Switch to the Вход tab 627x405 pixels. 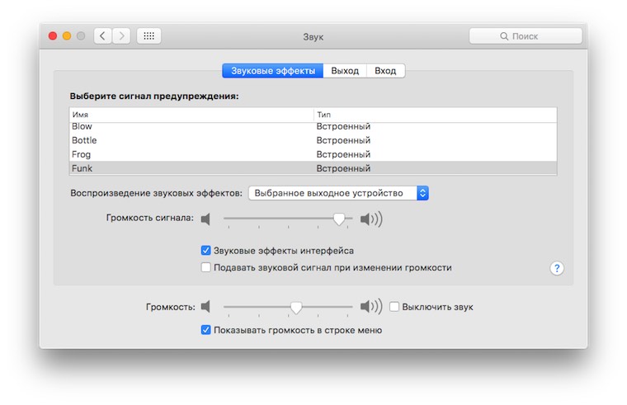pos(385,71)
